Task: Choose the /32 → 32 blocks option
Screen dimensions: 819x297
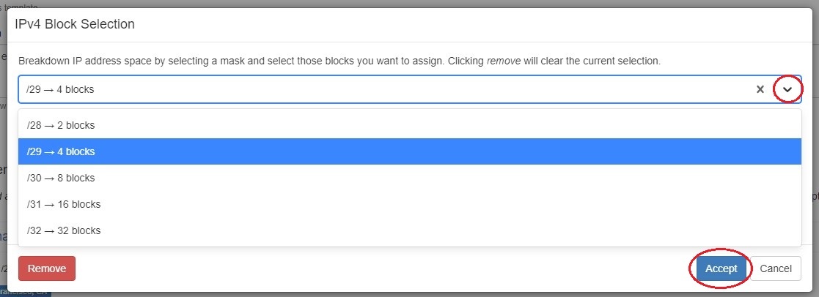Action: [x=64, y=230]
